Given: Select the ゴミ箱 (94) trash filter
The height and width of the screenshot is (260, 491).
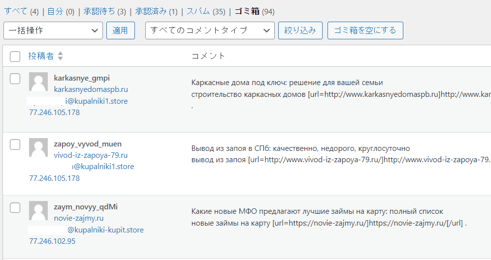Looking at the screenshot, I should point(254,12).
